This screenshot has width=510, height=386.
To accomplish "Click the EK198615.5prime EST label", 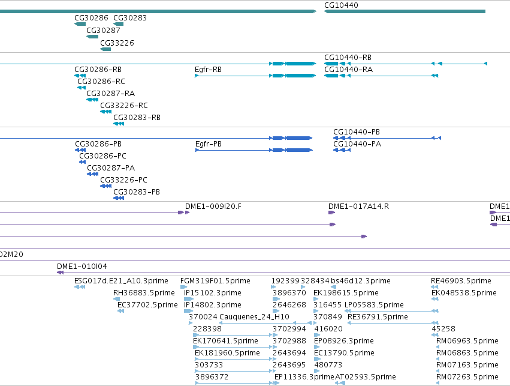I will [x=346, y=293].
